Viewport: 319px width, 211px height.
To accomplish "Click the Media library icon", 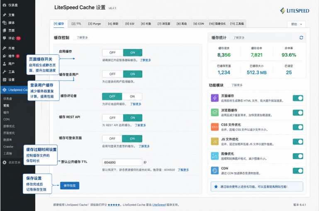I will (x=5, y=22).
